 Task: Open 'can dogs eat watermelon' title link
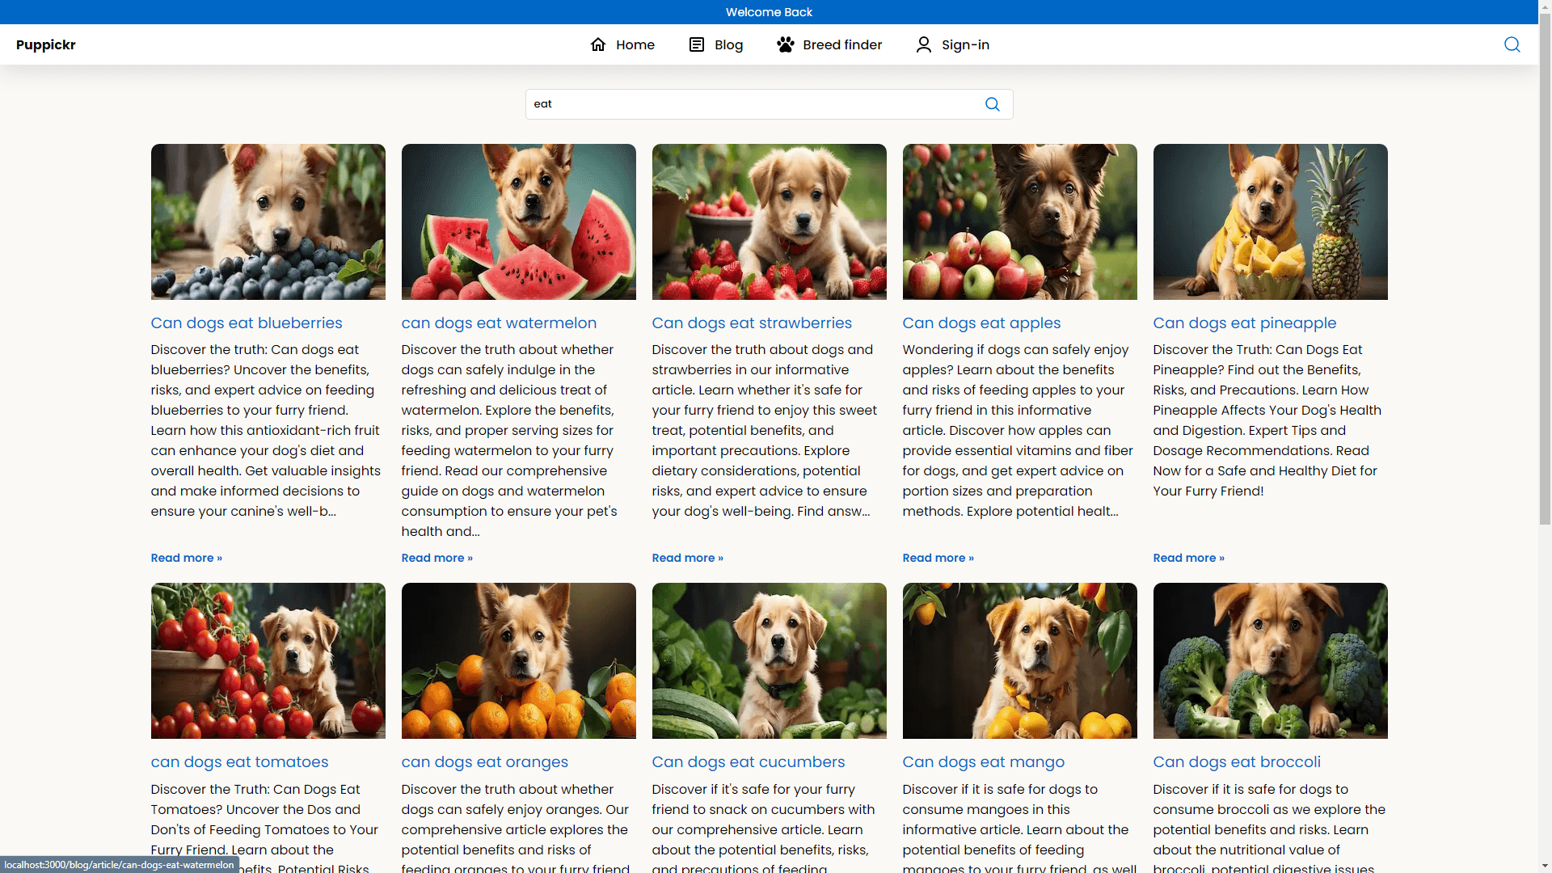coord(499,323)
